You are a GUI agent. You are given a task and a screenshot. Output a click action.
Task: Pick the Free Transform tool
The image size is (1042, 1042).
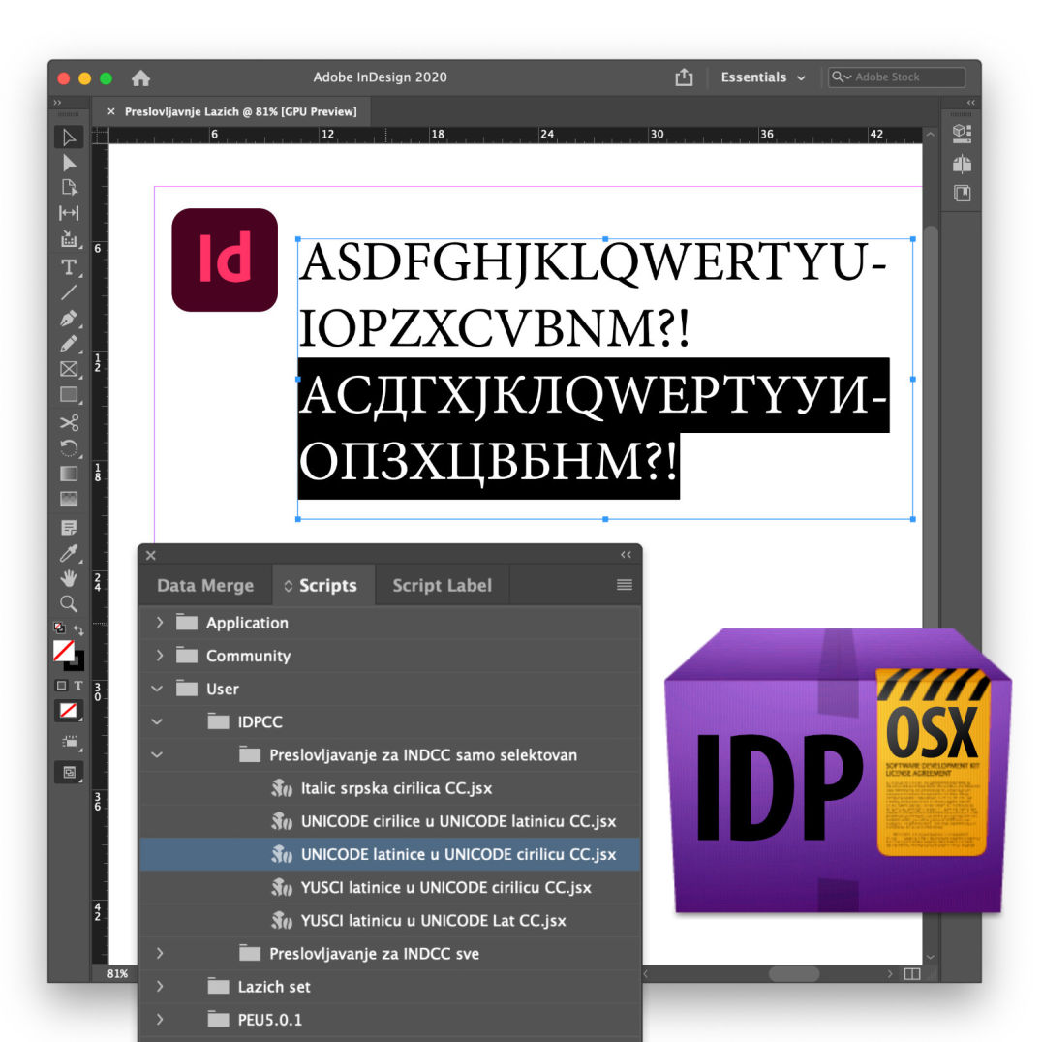coord(69,448)
